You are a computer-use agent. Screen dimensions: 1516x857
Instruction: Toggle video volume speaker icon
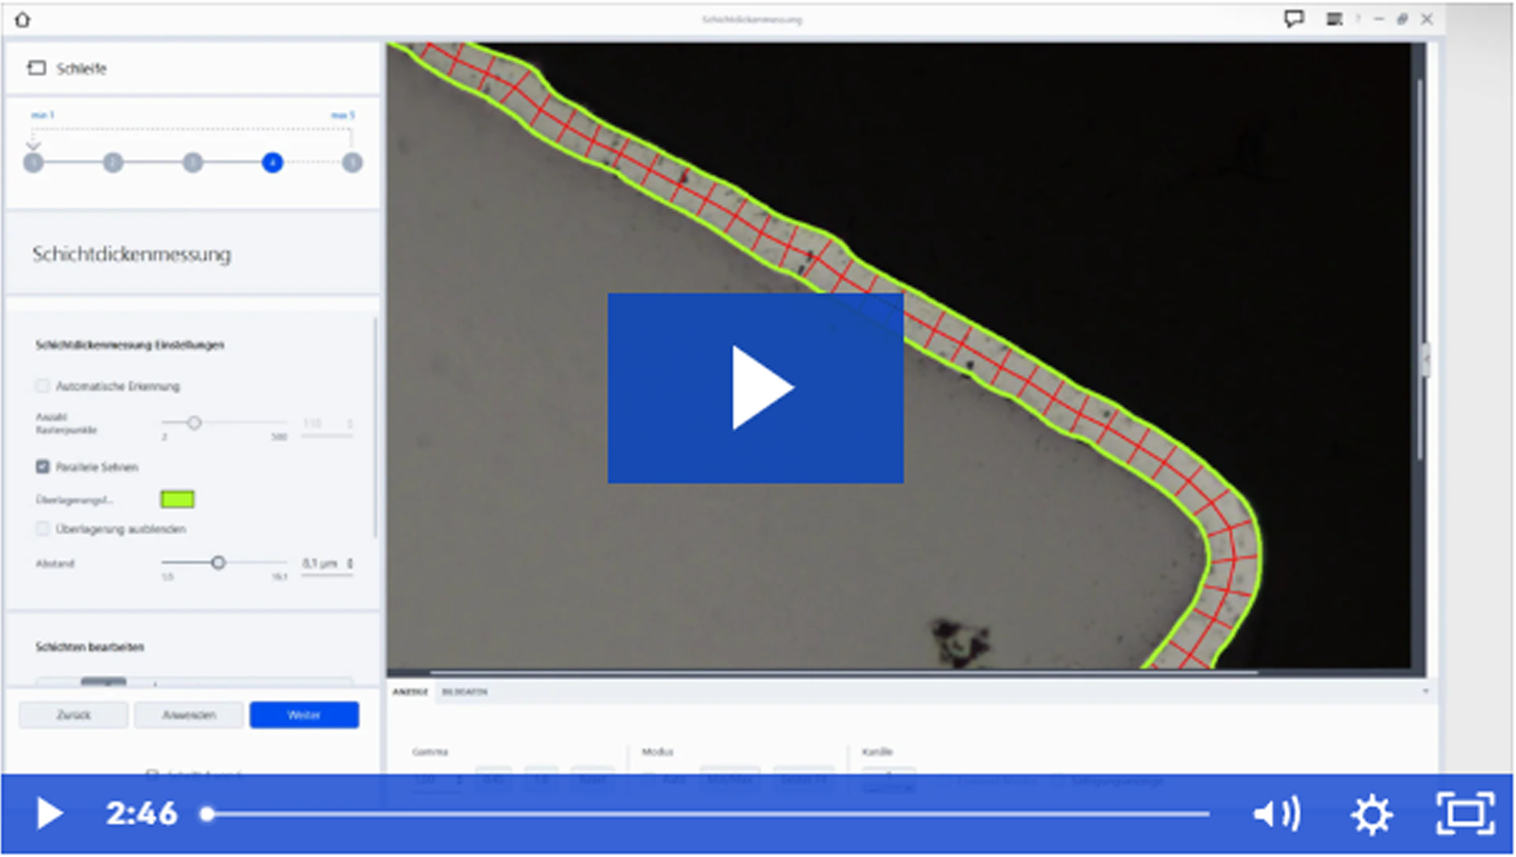1276,813
